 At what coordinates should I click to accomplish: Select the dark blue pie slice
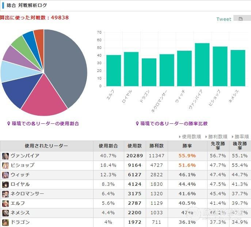[21, 90]
